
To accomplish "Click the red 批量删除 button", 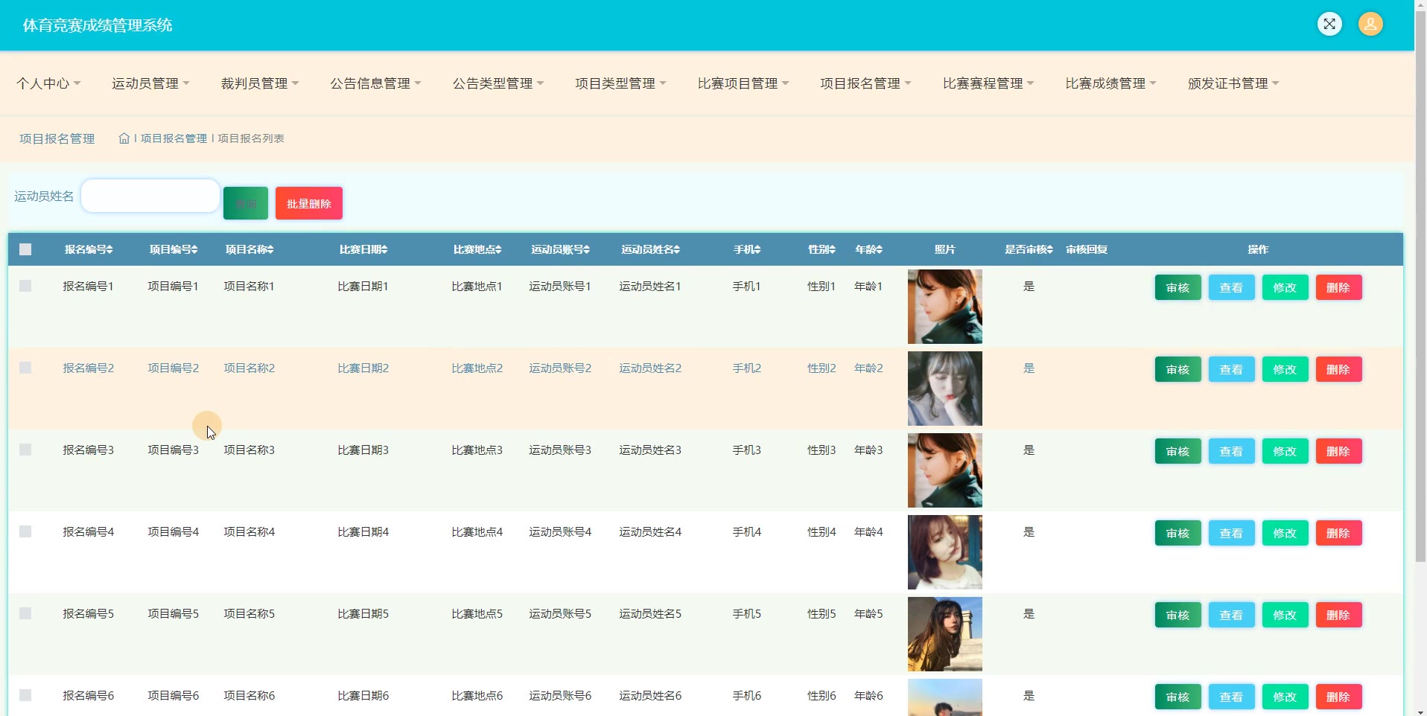I will pos(309,203).
